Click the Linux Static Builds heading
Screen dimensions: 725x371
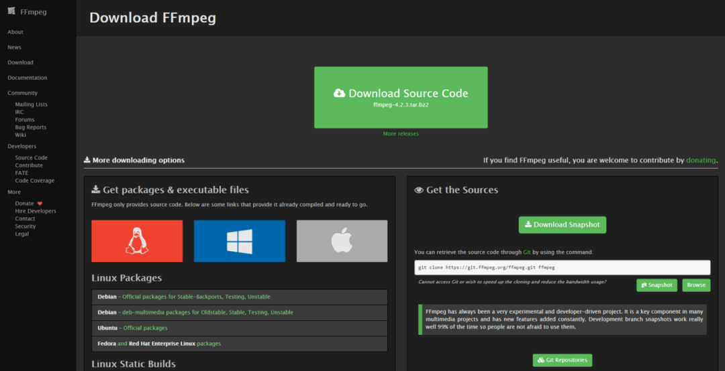(134, 364)
